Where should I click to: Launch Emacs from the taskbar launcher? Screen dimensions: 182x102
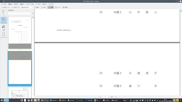[x=32, y=100]
